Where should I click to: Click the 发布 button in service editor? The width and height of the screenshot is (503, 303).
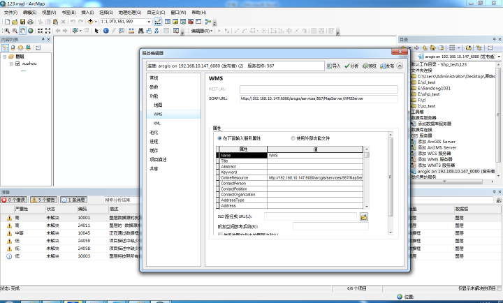click(x=387, y=66)
